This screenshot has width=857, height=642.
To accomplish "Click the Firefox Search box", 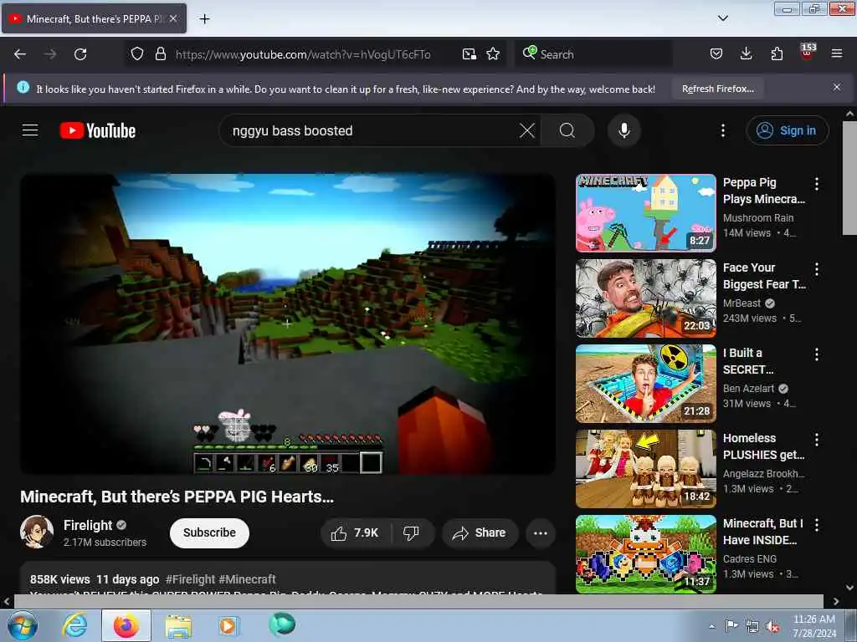I will coord(593,54).
